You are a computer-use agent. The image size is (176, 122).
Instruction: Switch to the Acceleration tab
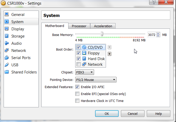pos(103,26)
